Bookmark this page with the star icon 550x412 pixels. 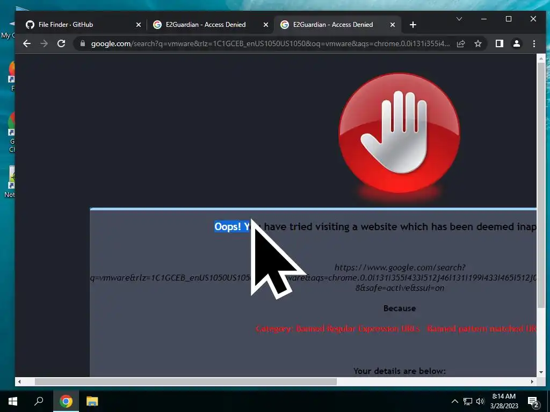pyautogui.click(x=477, y=43)
